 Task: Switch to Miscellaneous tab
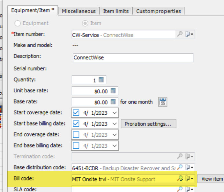pos(79,11)
